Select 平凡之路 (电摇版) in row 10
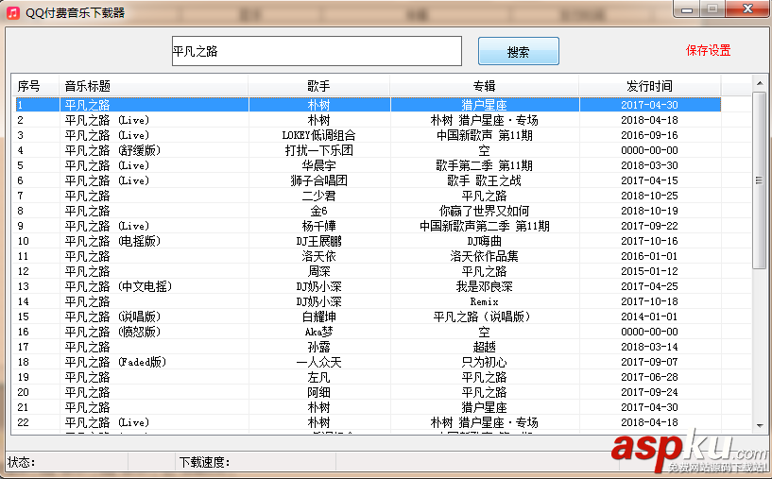Viewport: 772px width, 479px height. 112,241
